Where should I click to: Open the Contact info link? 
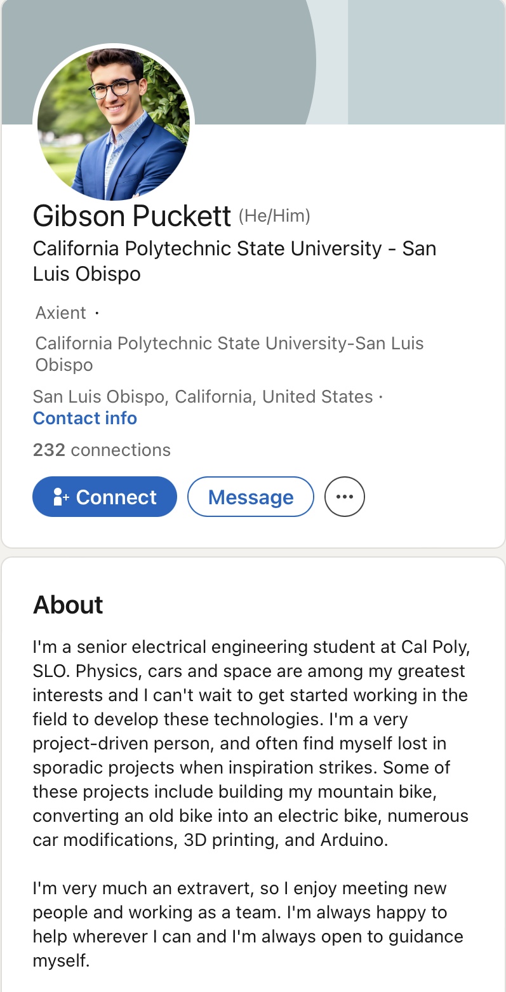(x=84, y=419)
